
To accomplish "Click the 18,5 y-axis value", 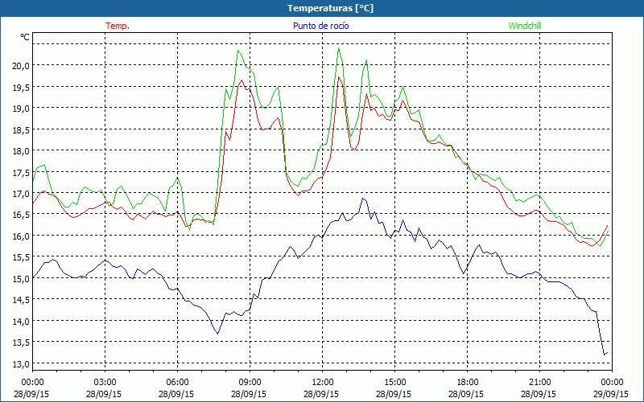I will (x=22, y=129).
